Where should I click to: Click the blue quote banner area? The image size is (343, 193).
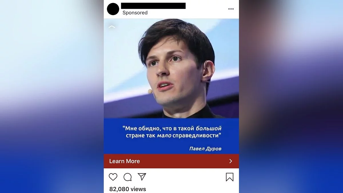[x=171, y=136]
